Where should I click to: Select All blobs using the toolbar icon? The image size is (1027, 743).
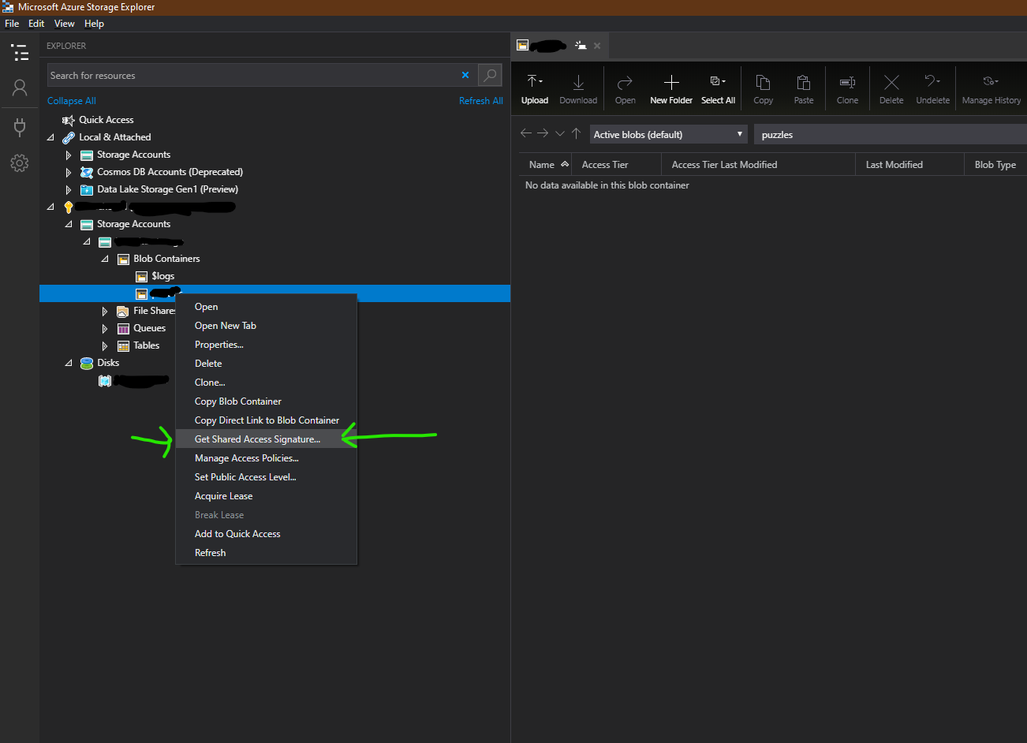click(x=718, y=87)
